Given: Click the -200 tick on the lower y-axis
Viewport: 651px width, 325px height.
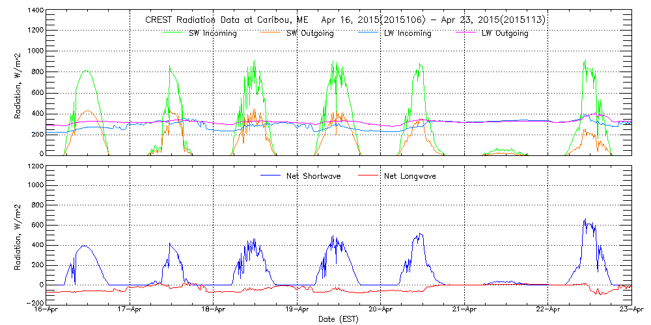Looking at the screenshot, I should pos(35,304).
